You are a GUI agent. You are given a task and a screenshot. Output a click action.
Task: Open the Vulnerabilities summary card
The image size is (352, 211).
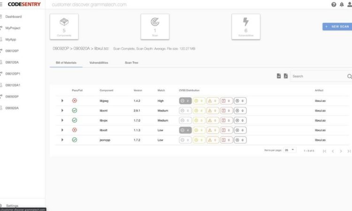click(246, 27)
